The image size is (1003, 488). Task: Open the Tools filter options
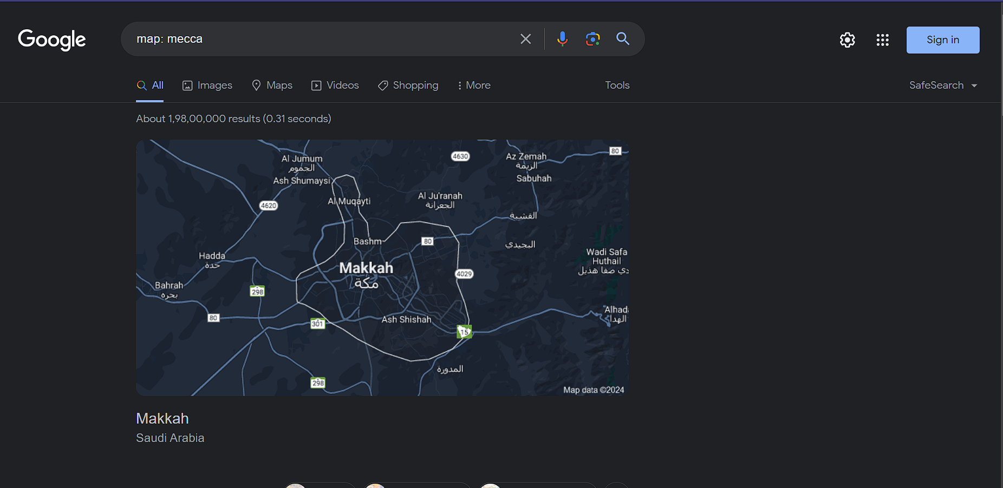point(617,85)
